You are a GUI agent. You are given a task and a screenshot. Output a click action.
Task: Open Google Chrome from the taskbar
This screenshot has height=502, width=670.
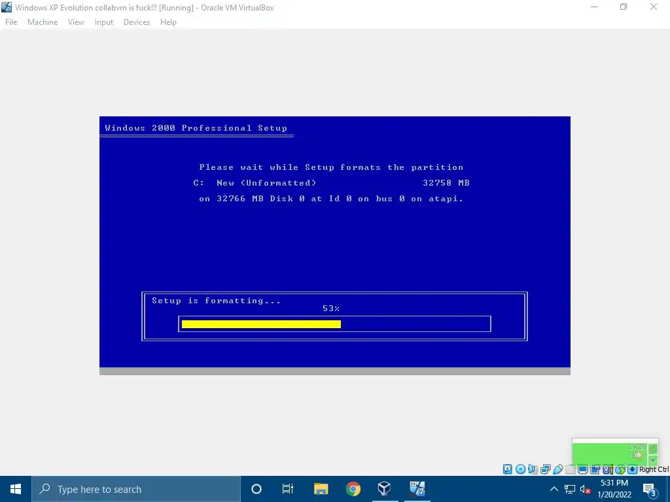(x=353, y=489)
